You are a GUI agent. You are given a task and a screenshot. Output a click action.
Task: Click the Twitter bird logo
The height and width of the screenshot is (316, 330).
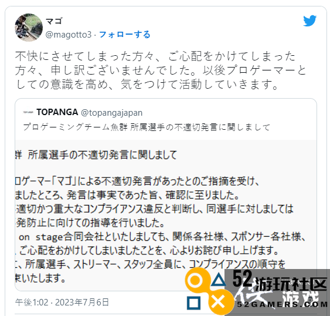(310, 21)
